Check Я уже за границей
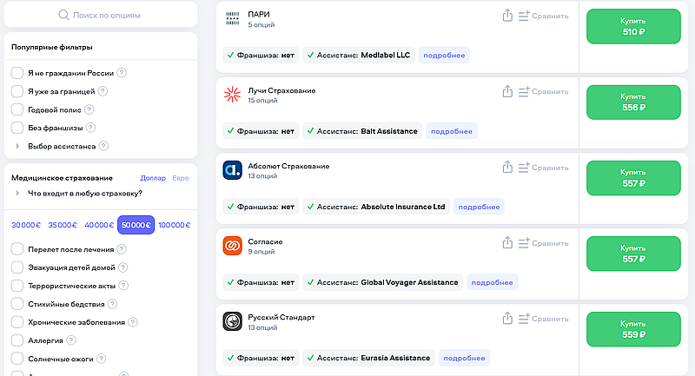Image resolution: width=695 pixels, height=376 pixels. click(17, 91)
